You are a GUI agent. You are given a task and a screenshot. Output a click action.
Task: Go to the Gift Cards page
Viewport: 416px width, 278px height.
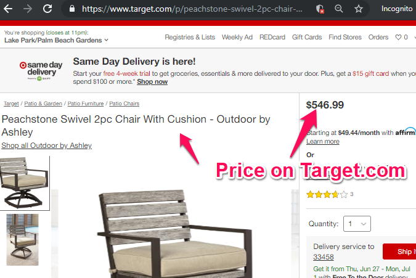pyautogui.click(x=307, y=37)
